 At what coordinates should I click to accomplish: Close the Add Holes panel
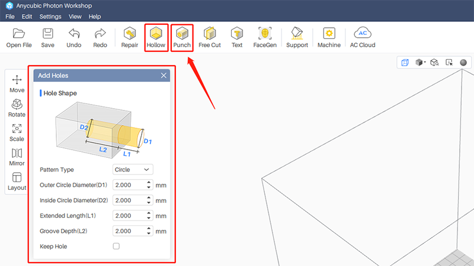pyautogui.click(x=164, y=76)
